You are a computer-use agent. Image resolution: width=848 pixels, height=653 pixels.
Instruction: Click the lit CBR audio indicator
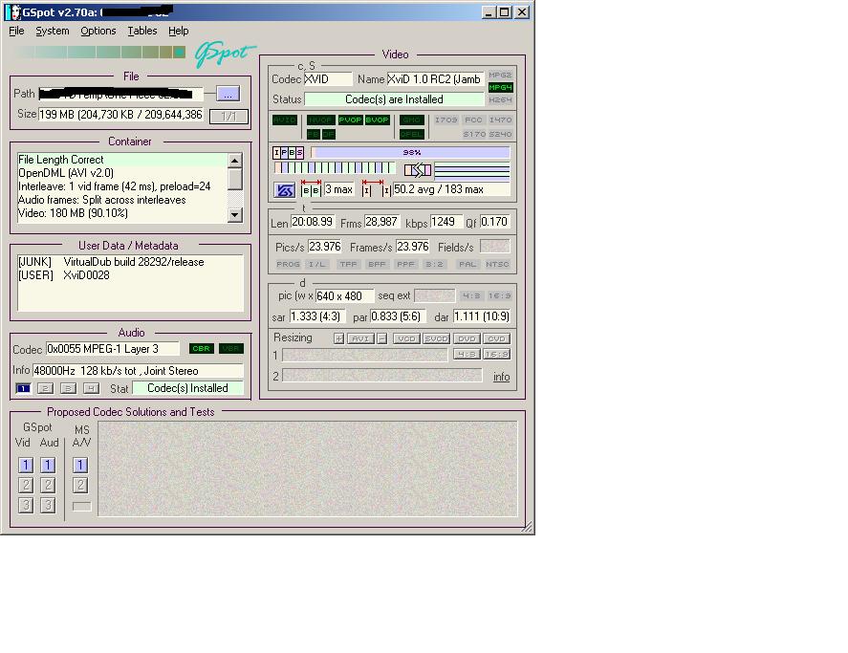[201, 348]
